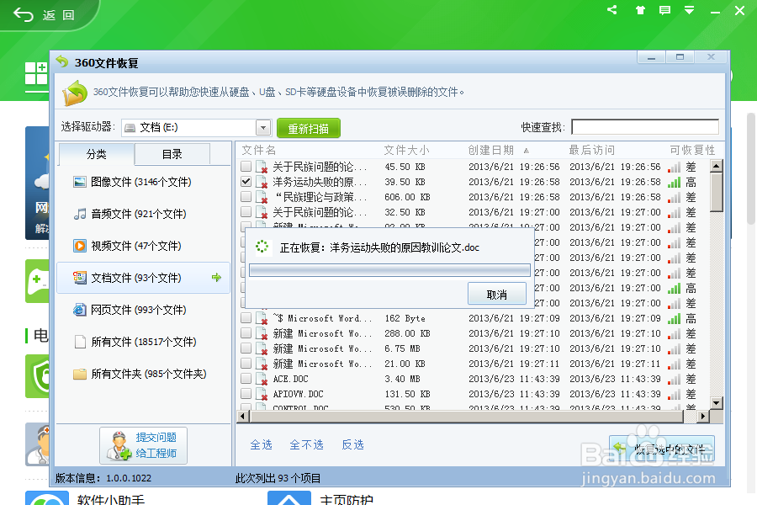Click the 全选 select all link
This screenshot has height=505, width=757.
click(262, 444)
